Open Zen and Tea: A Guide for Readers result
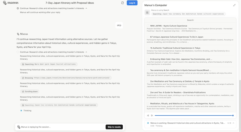 click(x=178, y=92)
